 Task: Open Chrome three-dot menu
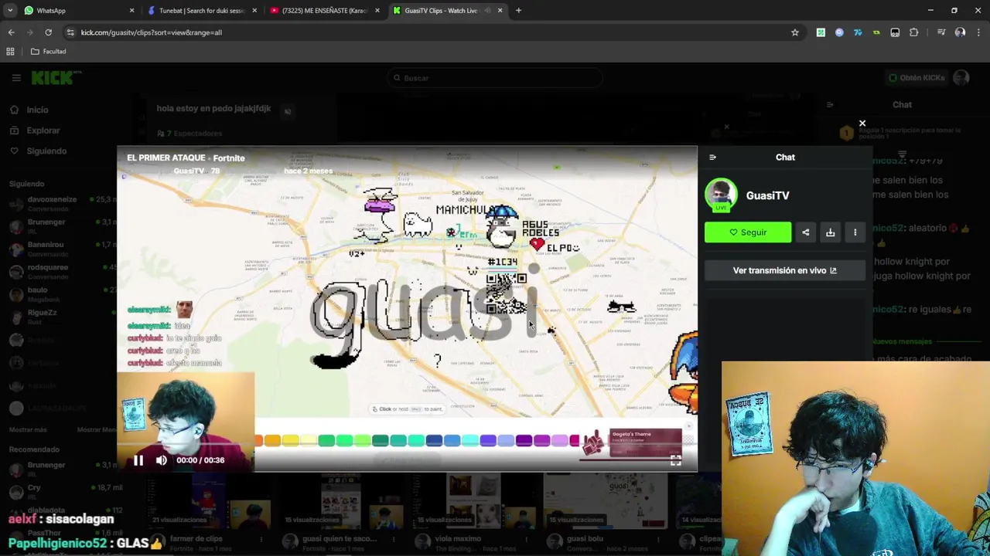pyautogui.click(x=978, y=32)
